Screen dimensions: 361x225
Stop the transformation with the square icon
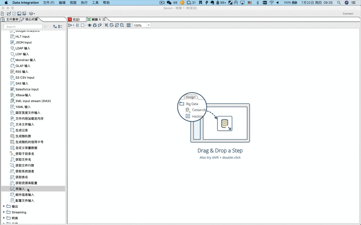(x=83, y=25)
